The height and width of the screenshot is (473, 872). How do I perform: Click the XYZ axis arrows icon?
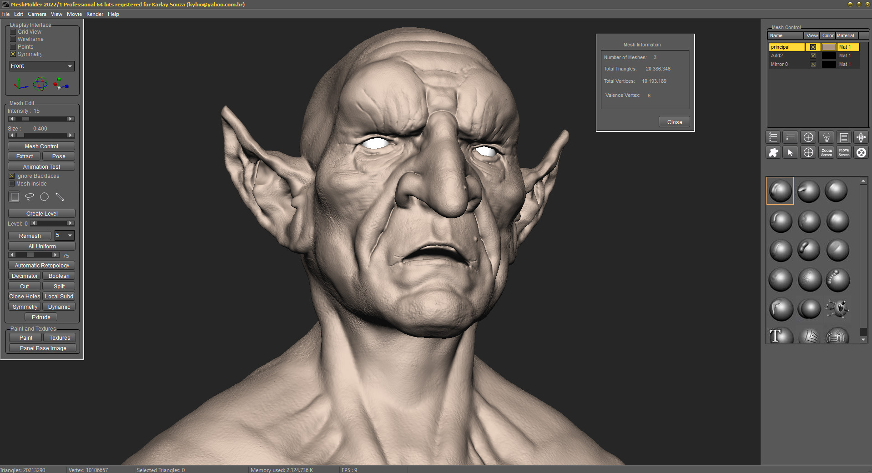(x=20, y=84)
